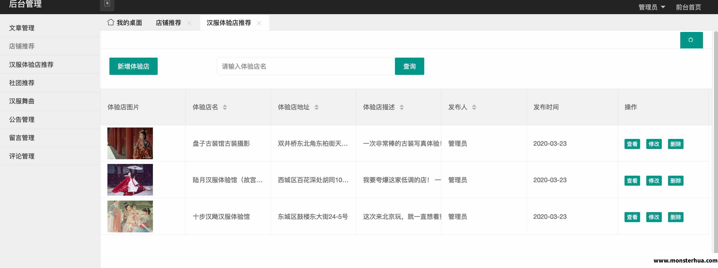The image size is (718, 268).
Task: Open 文章管理 in the sidebar
Action: [x=50, y=28]
